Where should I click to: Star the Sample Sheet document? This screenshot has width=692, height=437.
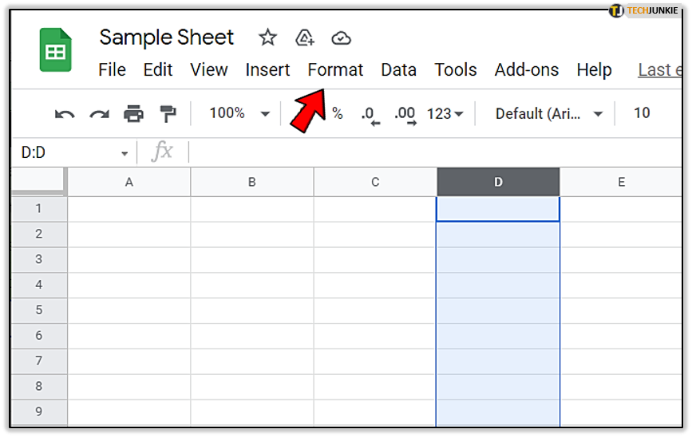(267, 37)
